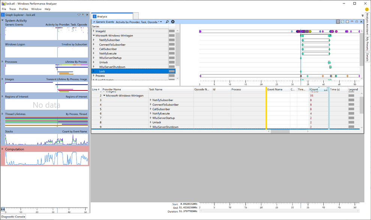This screenshot has width=371, height=220.
Task: Open the Profiles menu
Action: click(23, 9)
